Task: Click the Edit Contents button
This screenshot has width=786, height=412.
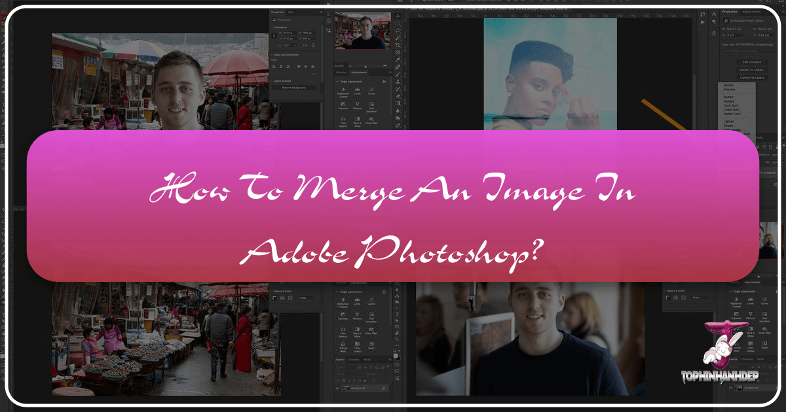Action: click(752, 62)
